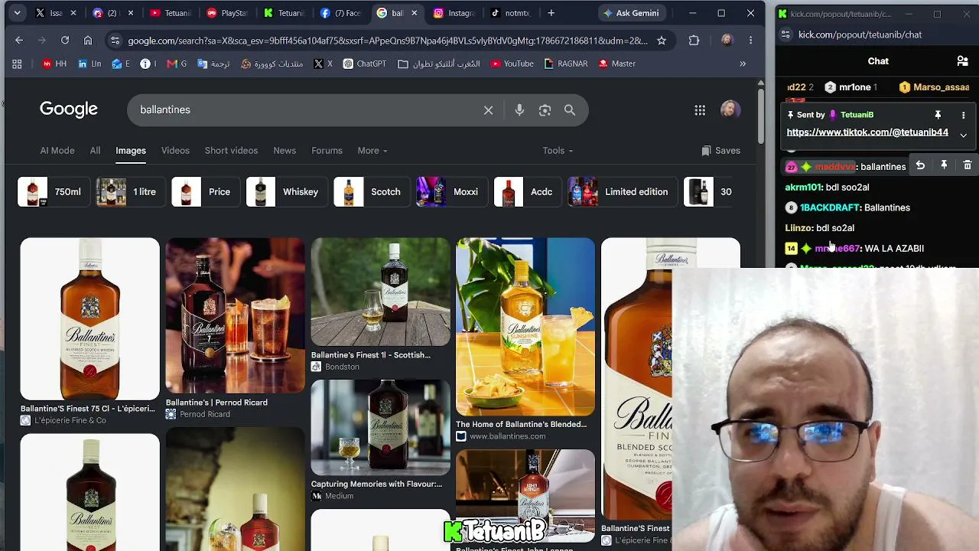Screen dimensions: 979x551
Task: Click the Chrome address bar URL
Action: coord(388,40)
